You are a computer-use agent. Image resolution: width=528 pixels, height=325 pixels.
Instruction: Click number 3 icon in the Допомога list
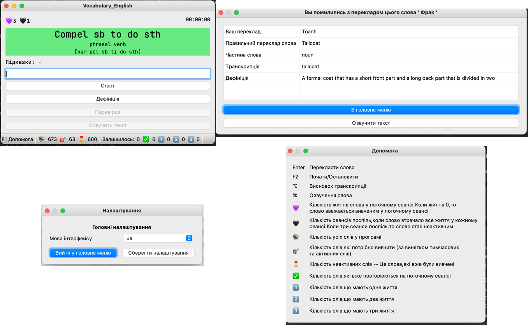(296, 311)
